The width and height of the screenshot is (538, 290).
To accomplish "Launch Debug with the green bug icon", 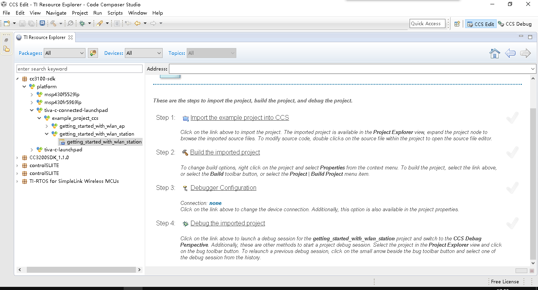I will click(82, 24).
